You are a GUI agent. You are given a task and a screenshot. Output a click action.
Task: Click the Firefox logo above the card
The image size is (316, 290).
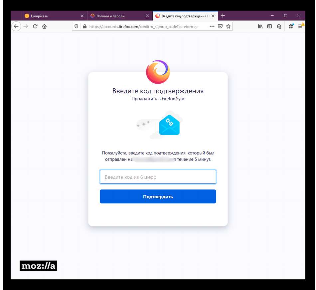158,72
